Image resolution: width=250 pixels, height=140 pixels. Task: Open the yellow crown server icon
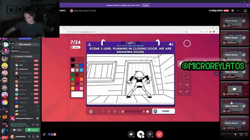[x=5, y=117]
